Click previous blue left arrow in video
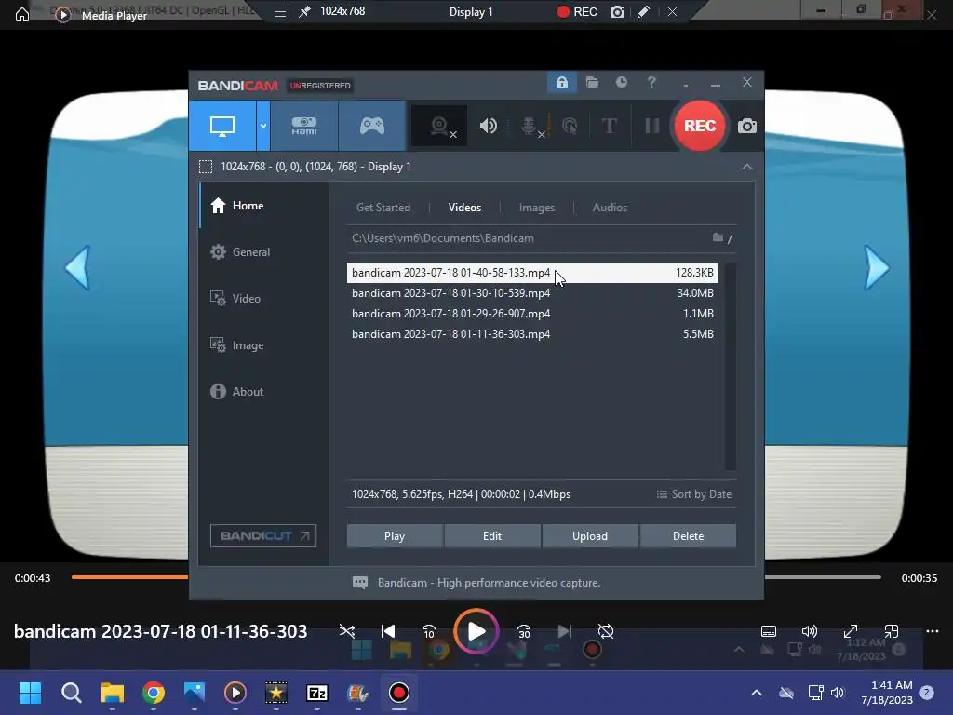 [x=78, y=267]
